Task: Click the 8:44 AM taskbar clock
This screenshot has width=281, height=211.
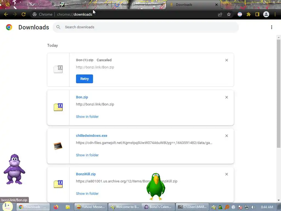Action: (267, 207)
